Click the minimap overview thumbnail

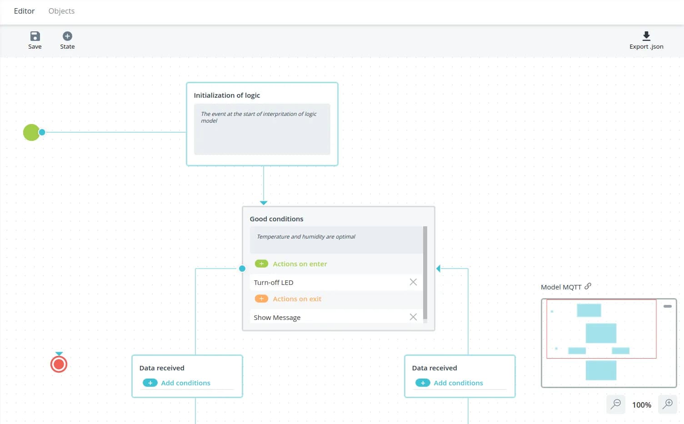pos(601,341)
